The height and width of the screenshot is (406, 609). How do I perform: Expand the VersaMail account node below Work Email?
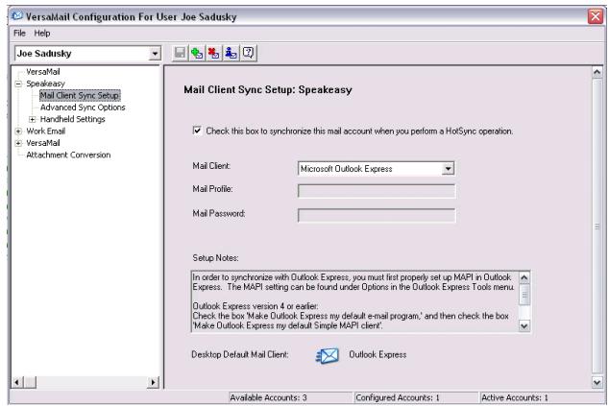tap(18, 143)
